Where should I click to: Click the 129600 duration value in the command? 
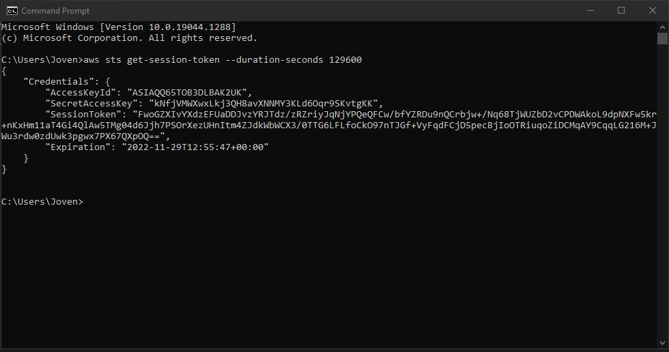345,60
